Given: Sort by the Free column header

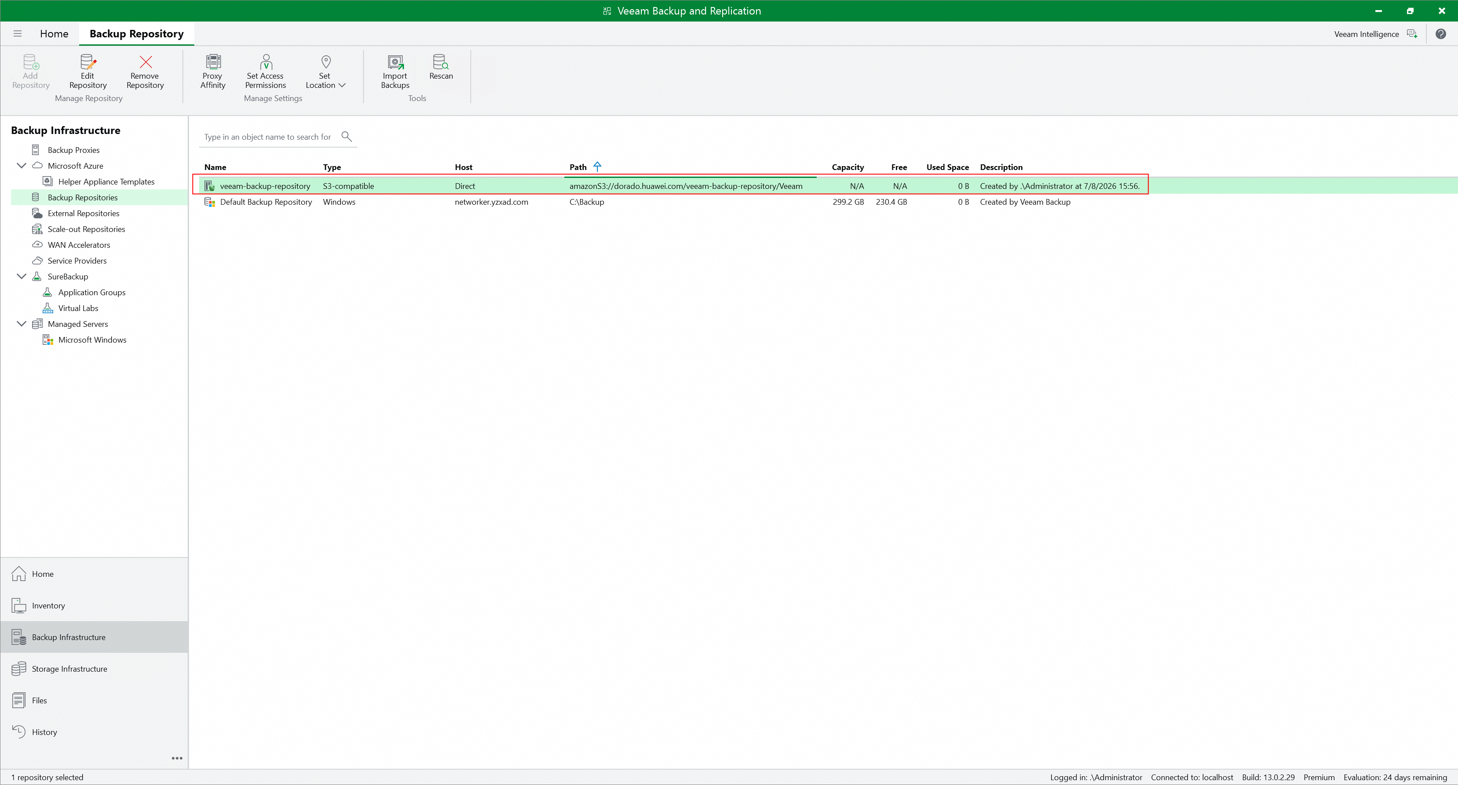Looking at the screenshot, I should (x=899, y=167).
